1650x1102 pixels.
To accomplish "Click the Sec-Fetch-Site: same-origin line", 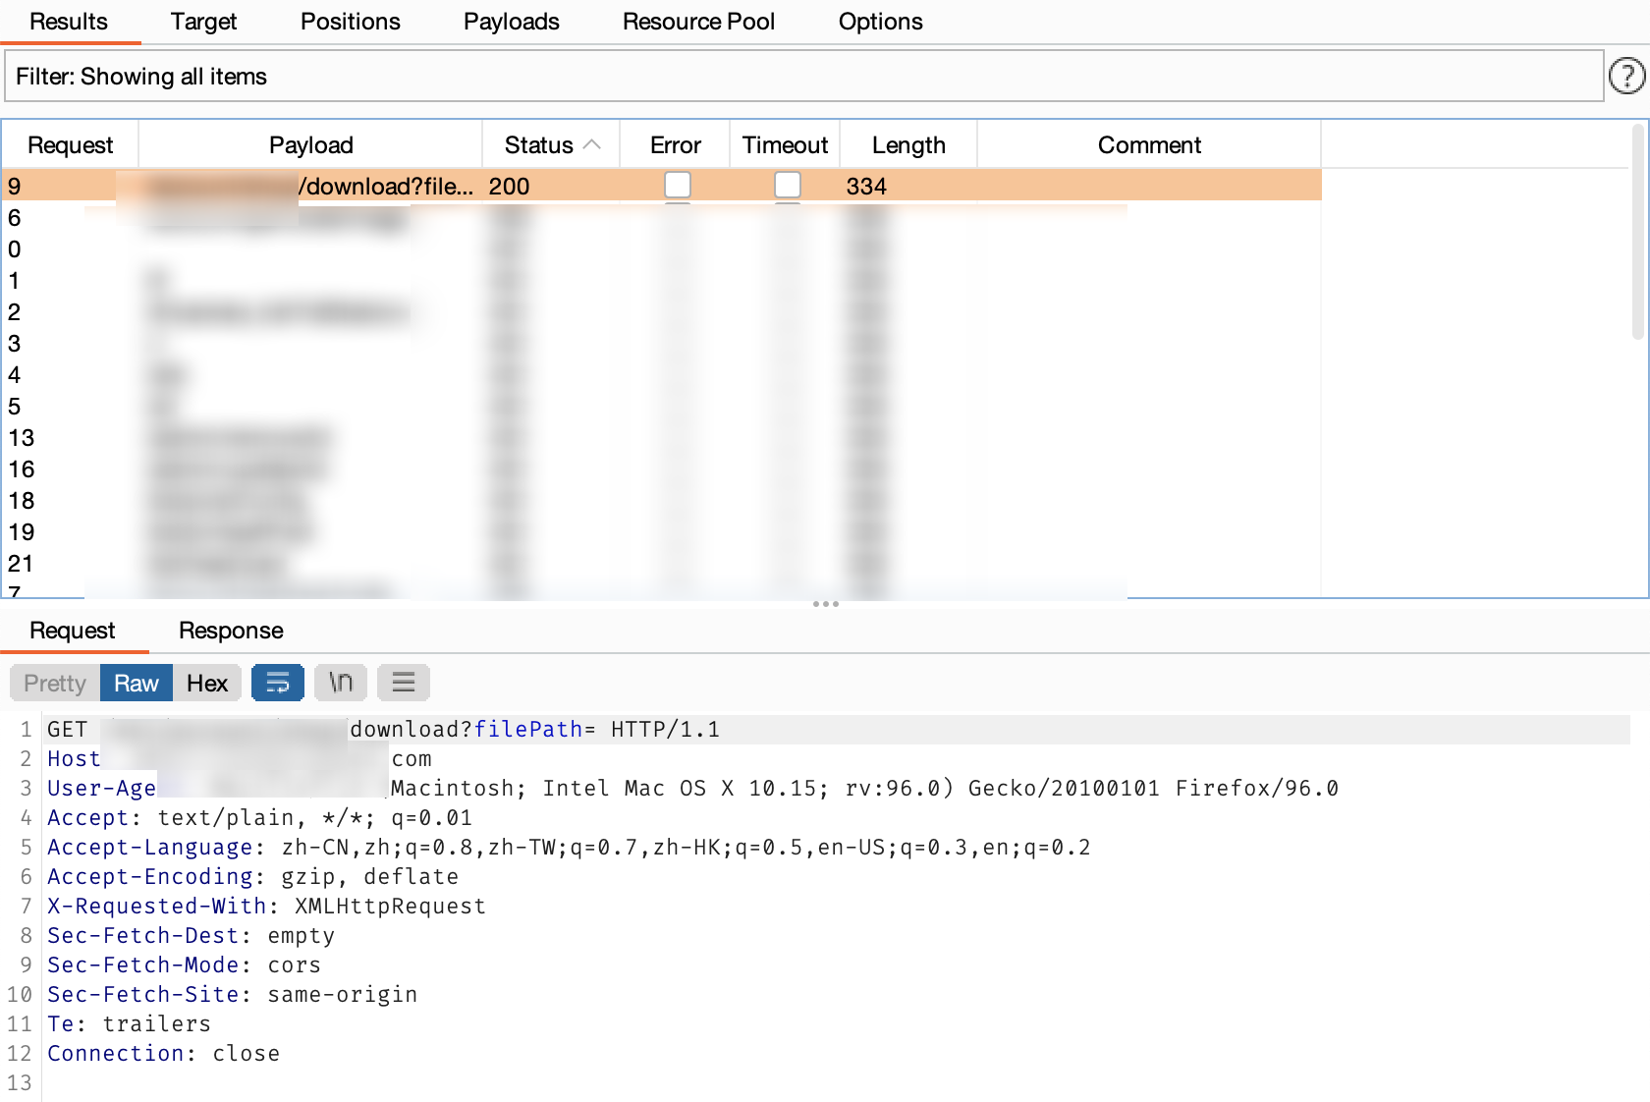I will (232, 995).
